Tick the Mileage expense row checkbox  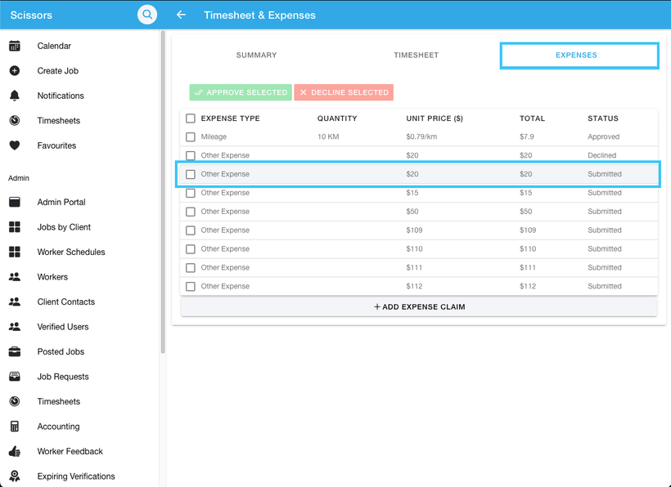click(x=190, y=136)
